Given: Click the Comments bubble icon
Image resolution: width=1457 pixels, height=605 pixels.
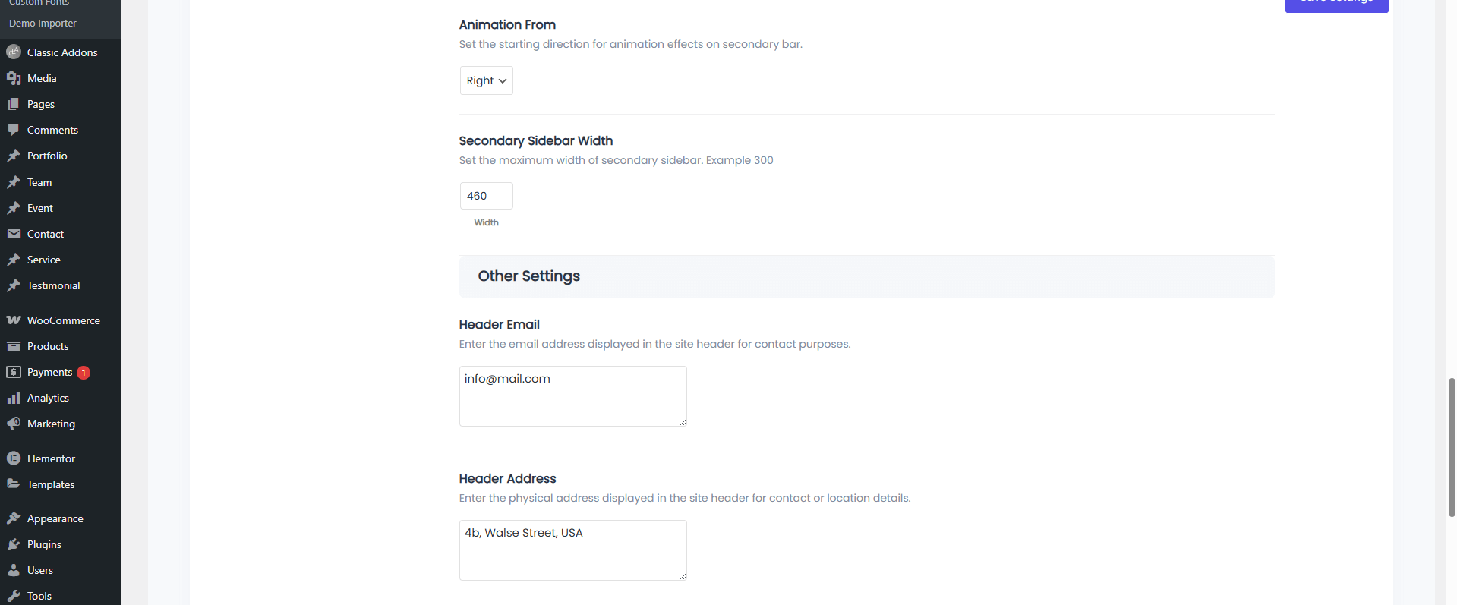Looking at the screenshot, I should click(x=14, y=130).
